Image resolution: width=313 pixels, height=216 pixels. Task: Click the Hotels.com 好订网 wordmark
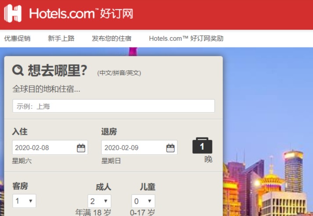[x=81, y=14]
